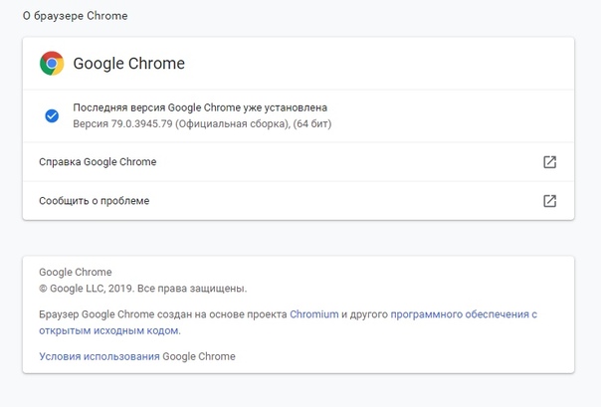The width and height of the screenshot is (601, 407).
Task: Click the Последняя версия уже установлена status
Action: pyautogui.click(x=200, y=107)
